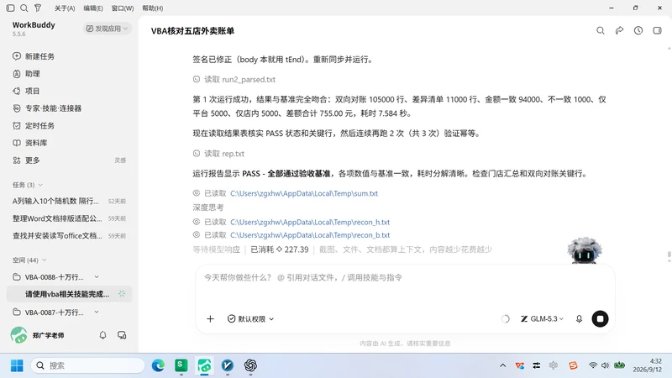
Task: Open the Windows Start menu
Action: click(x=17, y=365)
